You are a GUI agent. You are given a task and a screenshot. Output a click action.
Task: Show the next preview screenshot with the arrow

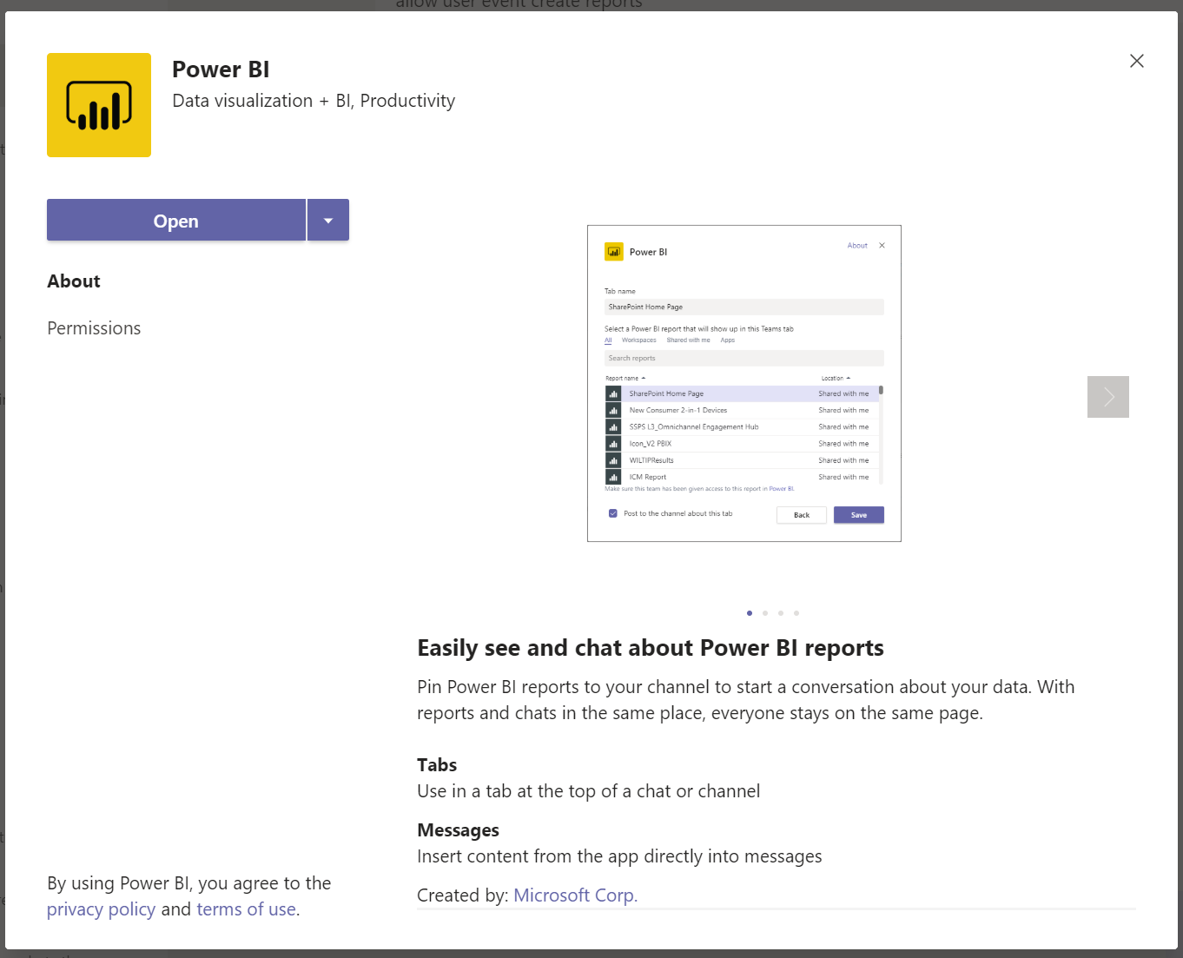pos(1108,397)
